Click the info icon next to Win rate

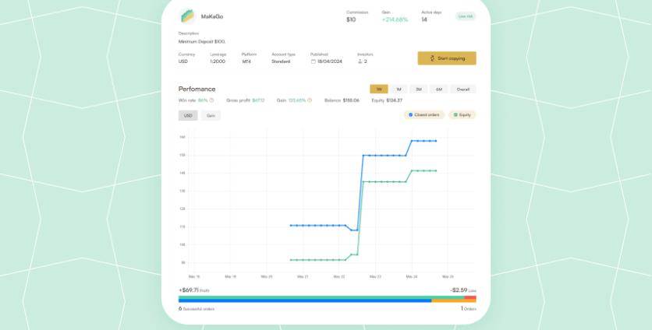pos(211,100)
